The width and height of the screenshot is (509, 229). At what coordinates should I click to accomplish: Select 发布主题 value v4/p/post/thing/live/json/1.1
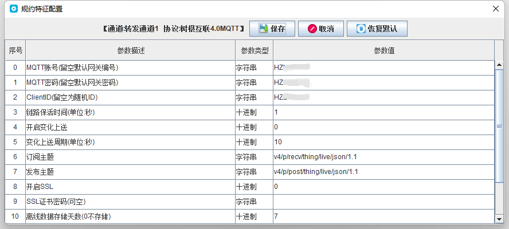[x=383, y=172]
